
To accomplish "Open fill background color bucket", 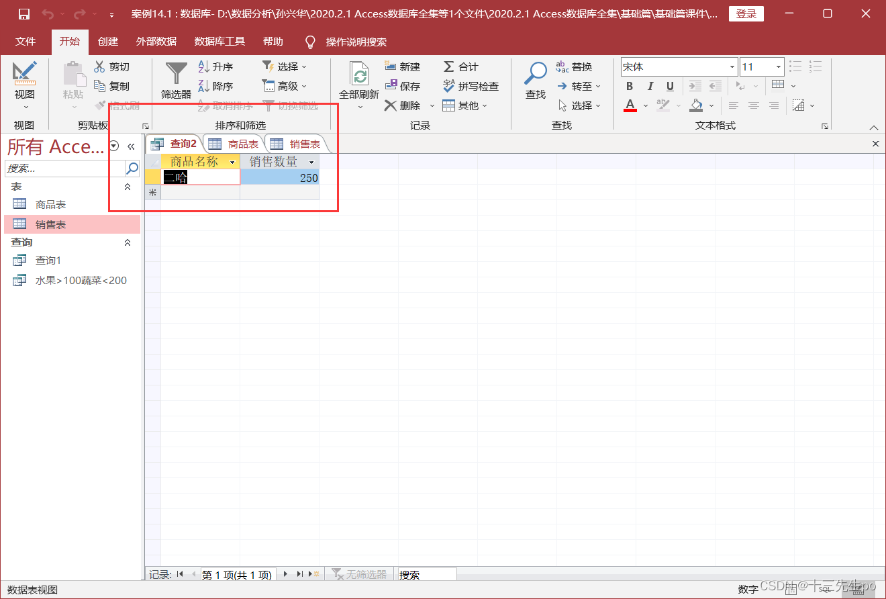I will tap(696, 105).
